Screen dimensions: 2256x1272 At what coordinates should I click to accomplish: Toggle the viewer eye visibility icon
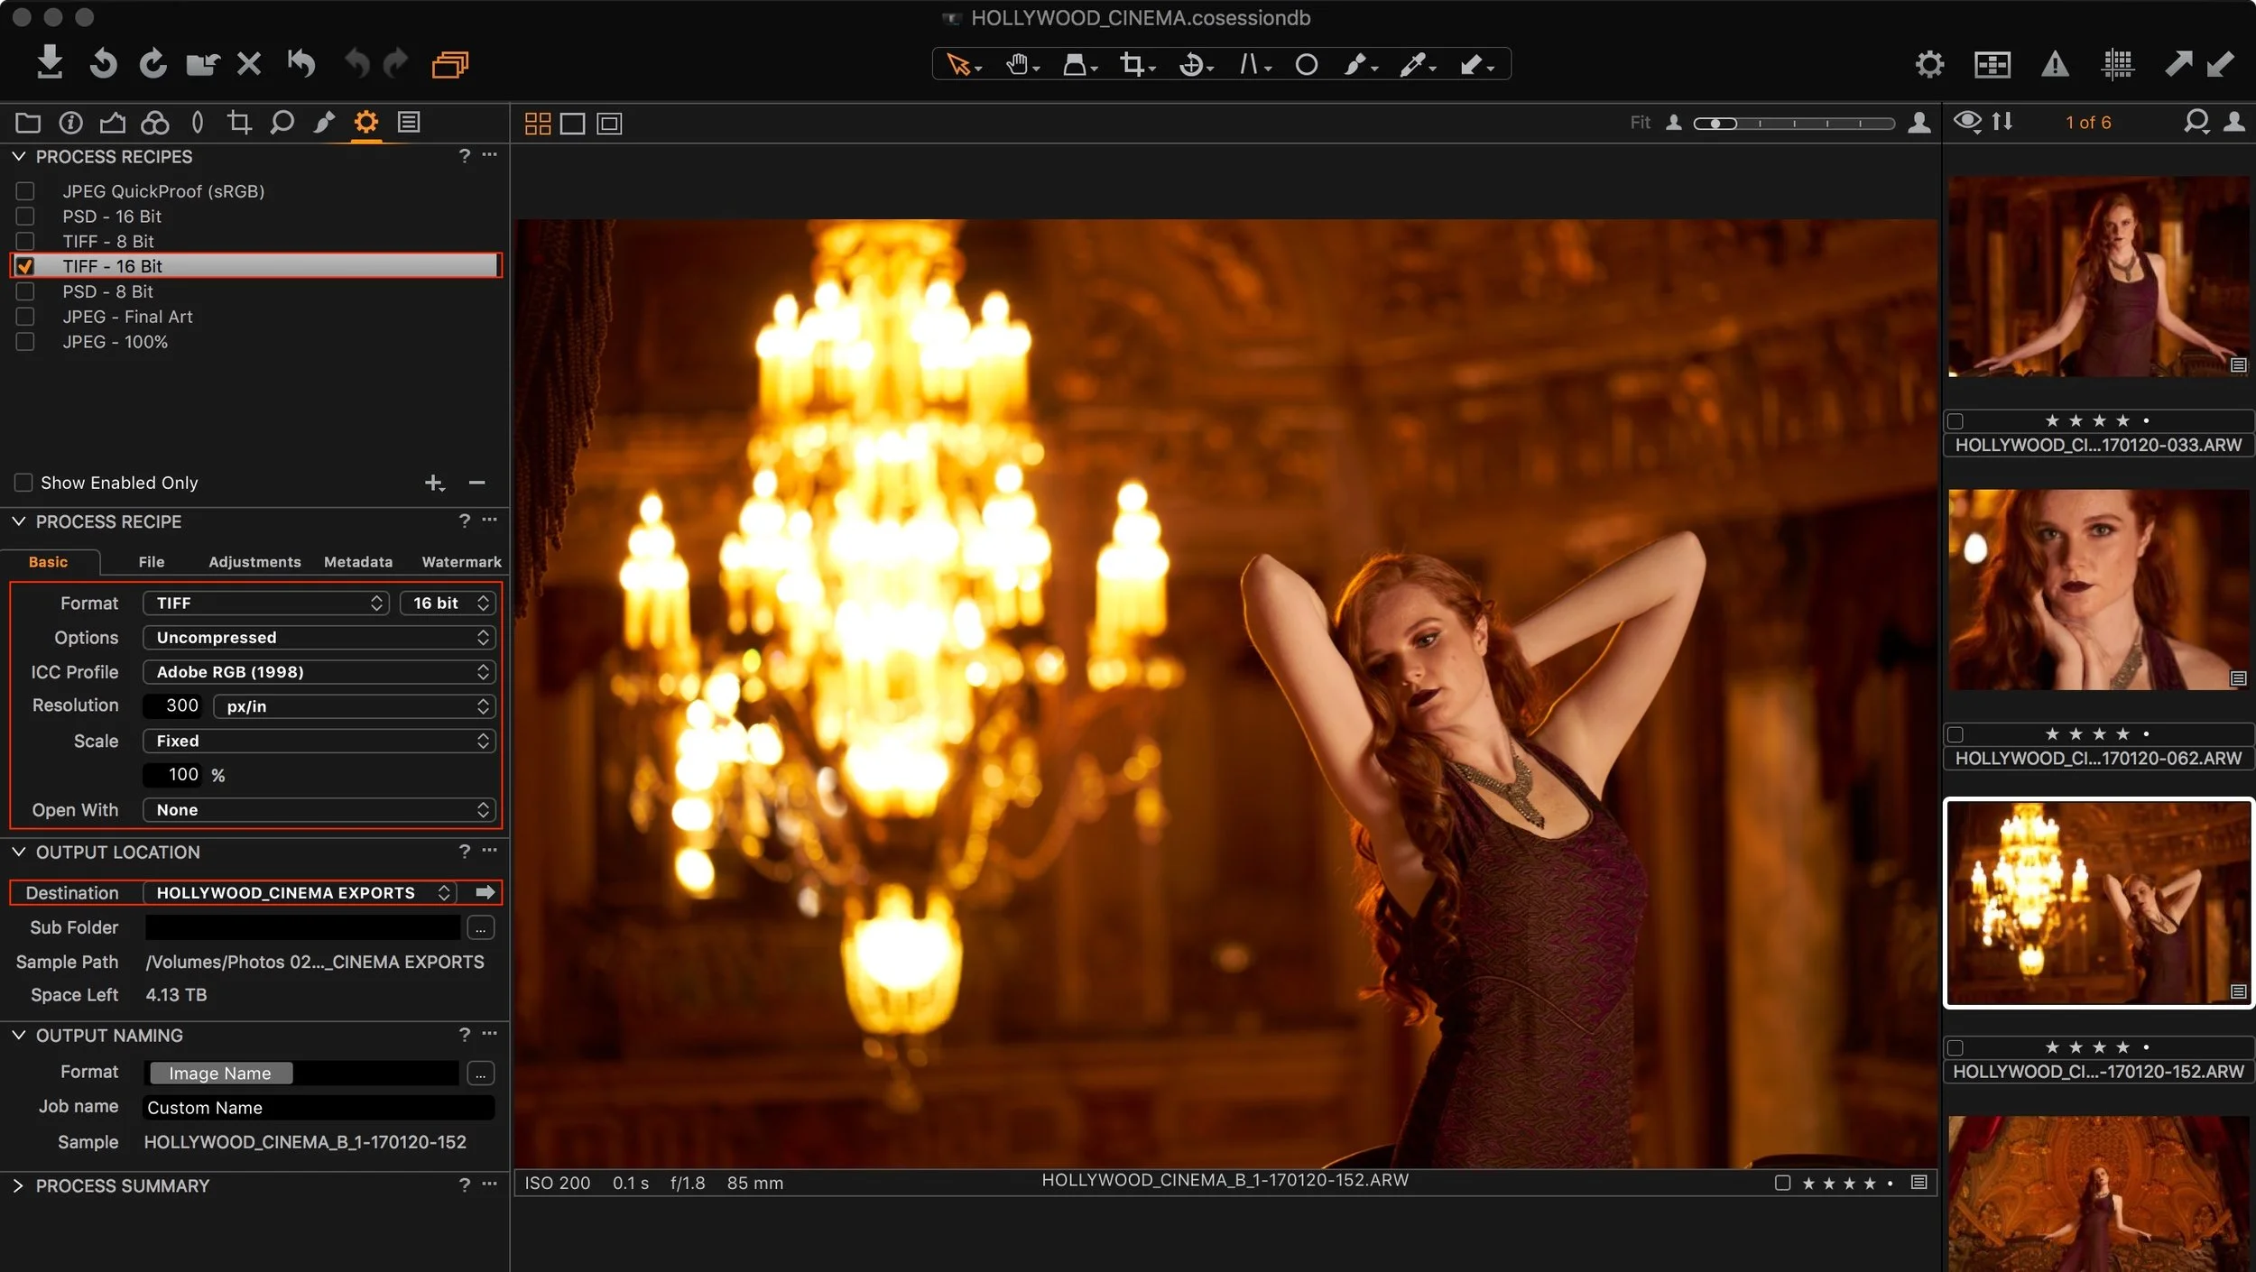[x=1967, y=122]
